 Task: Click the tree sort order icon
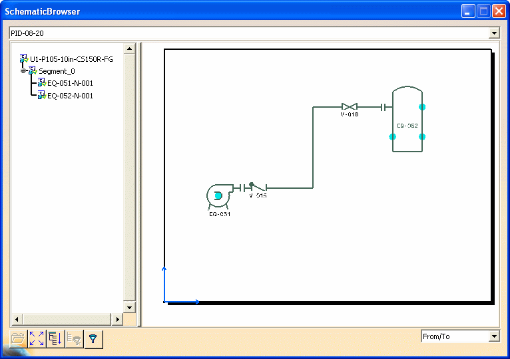click(x=55, y=338)
